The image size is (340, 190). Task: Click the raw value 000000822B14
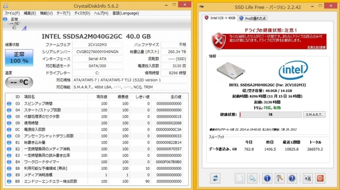(169, 143)
